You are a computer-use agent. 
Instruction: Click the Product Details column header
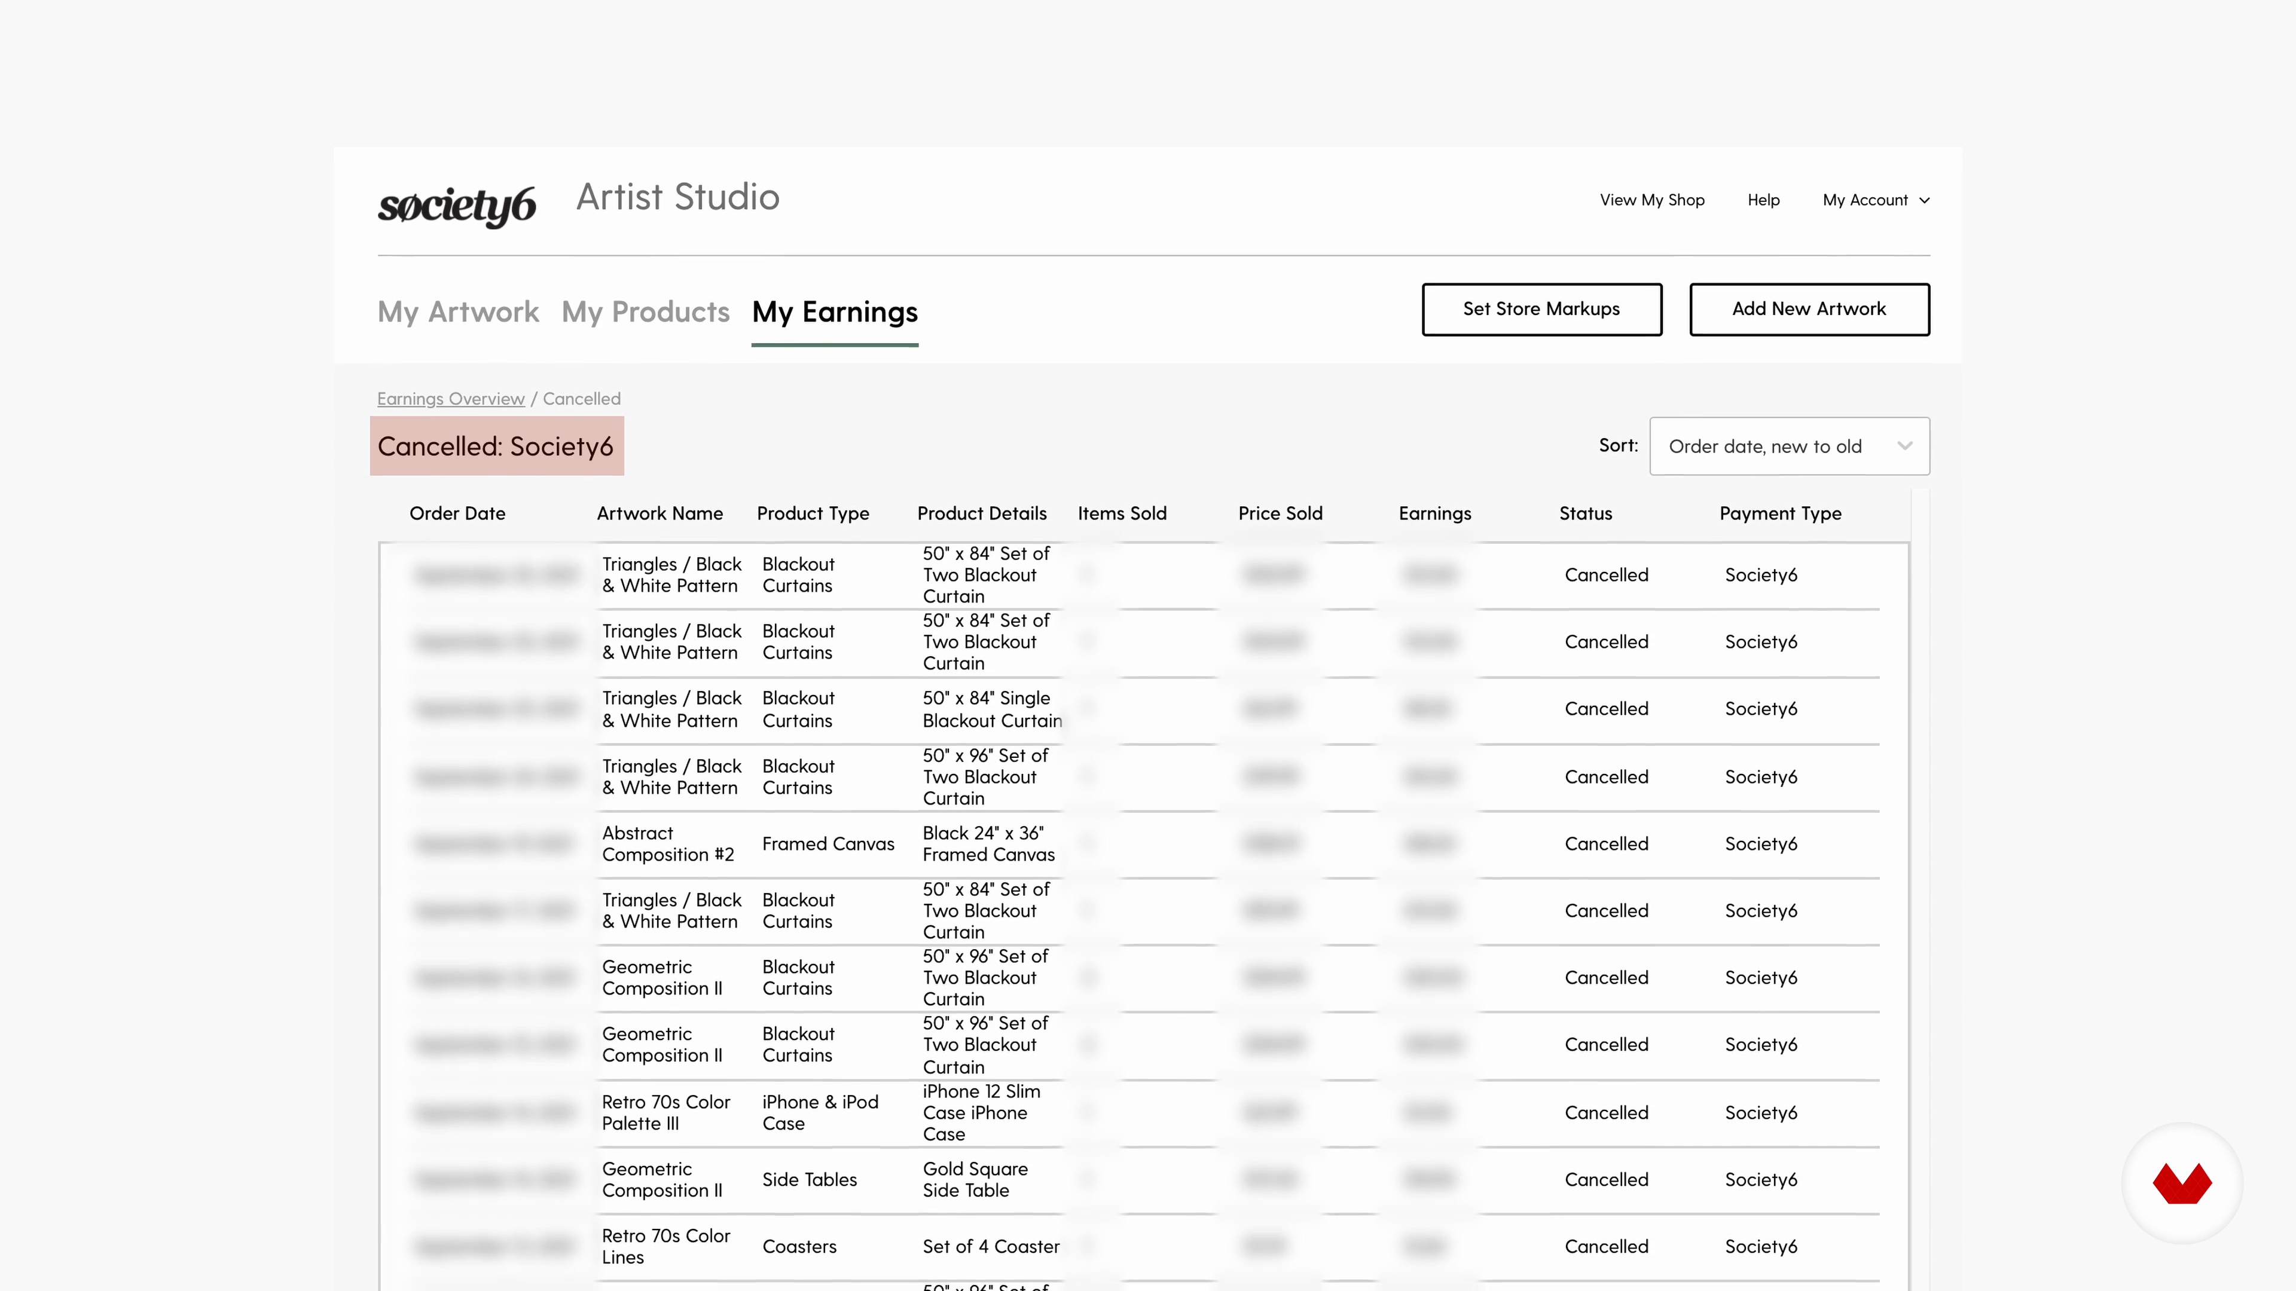981,513
